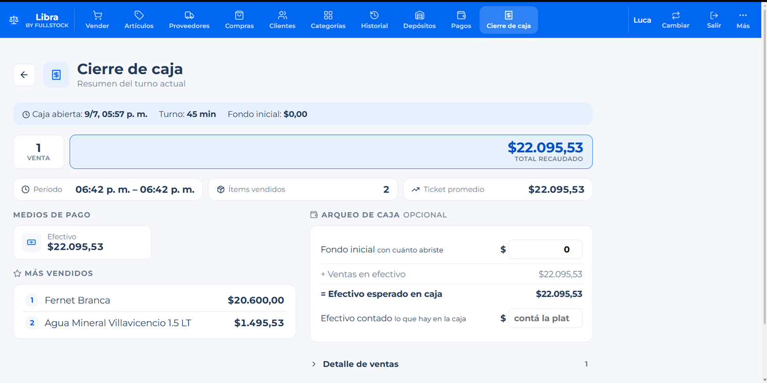Click Ticket promedio trend icon
The width and height of the screenshot is (767, 383).
[416, 189]
